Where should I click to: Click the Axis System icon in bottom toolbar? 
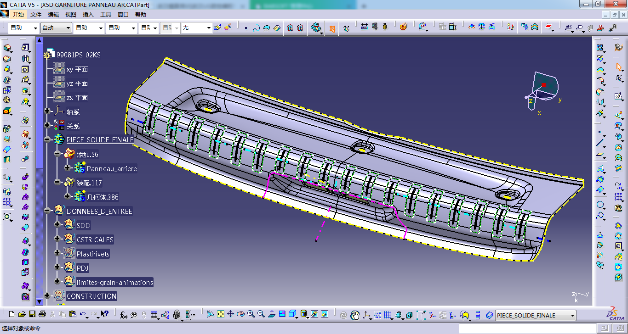tap(366, 315)
